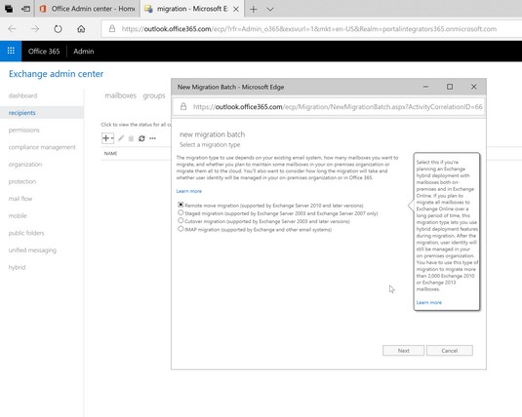Click the edit pencil icon in toolbar
This screenshot has width=522, height=417.
click(x=121, y=138)
